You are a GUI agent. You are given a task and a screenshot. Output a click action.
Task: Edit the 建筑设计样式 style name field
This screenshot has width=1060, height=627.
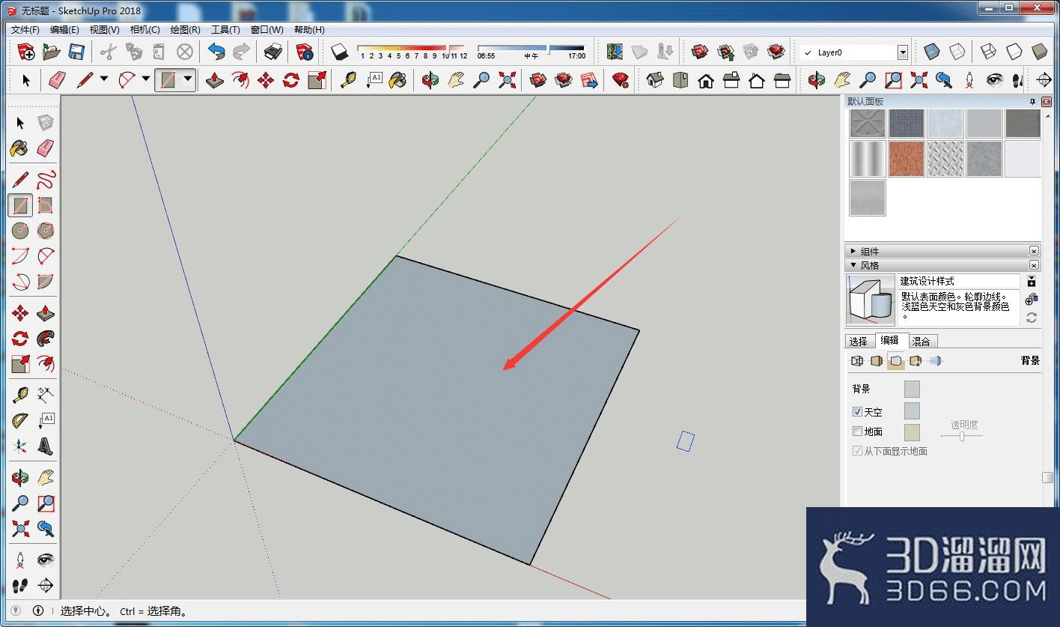pos(959,281)
